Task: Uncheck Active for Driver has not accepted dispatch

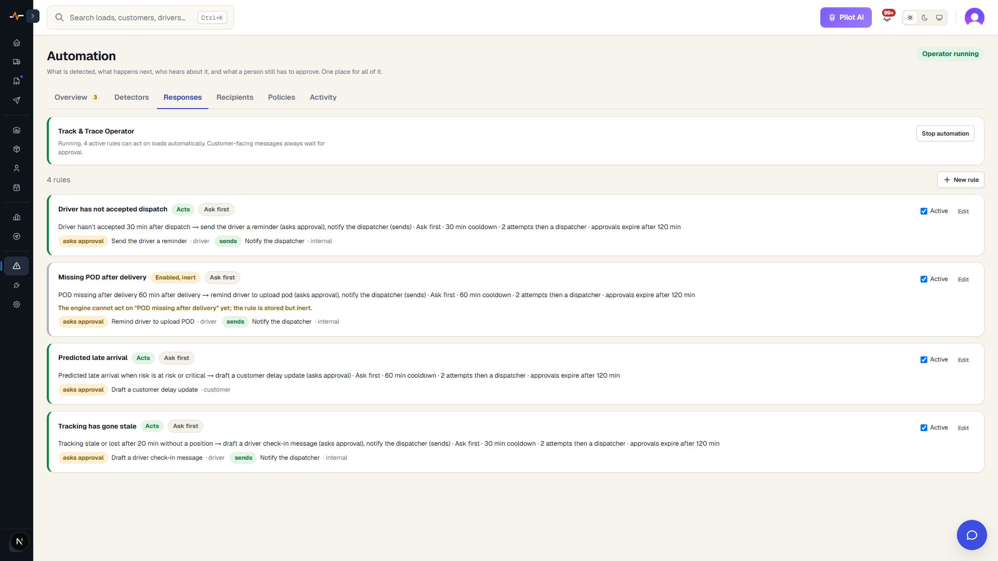Action: 924,211
